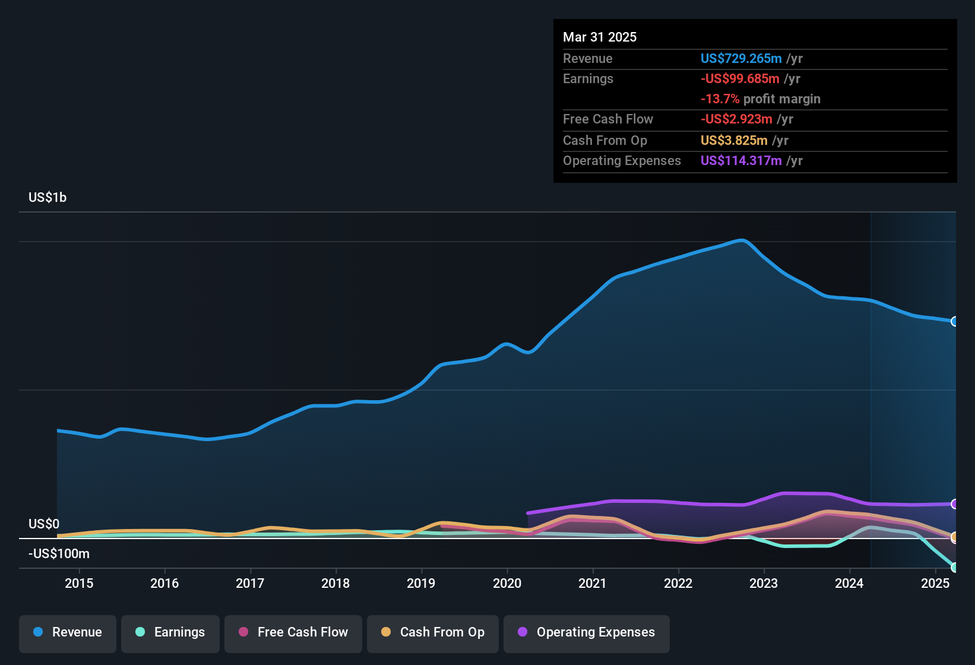This screenshot has height=665, width=975.
Task: Select the Earnings row showing -US$99.685m
Action: click(683, 78)
